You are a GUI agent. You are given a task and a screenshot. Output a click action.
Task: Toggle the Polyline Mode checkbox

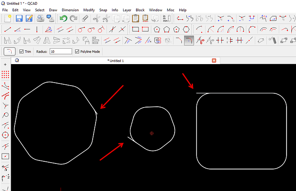point(77,51)
